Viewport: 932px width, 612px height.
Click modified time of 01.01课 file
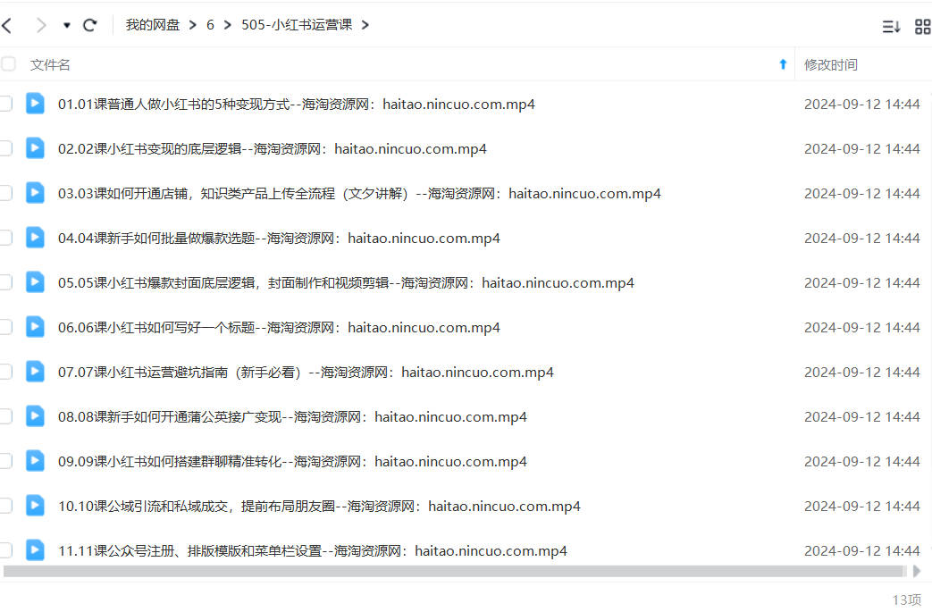pos(862,104)
